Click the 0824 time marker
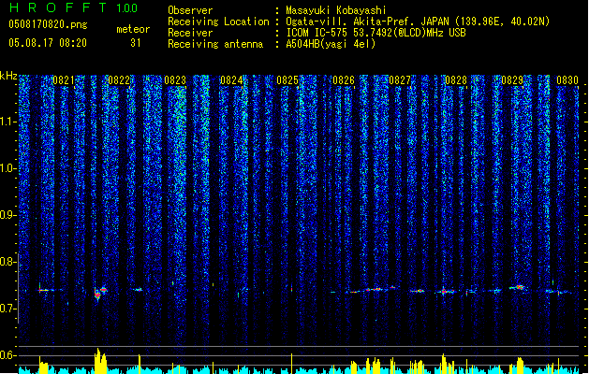589x374 pixels. [x=231, y=80]
